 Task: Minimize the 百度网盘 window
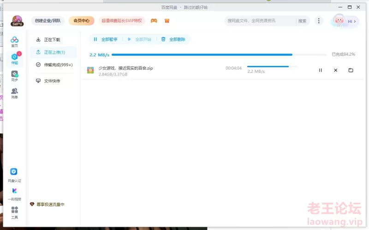tap(340, 7)
